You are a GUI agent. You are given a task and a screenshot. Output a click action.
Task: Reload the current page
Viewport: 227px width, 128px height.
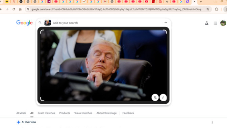[14, 9]
